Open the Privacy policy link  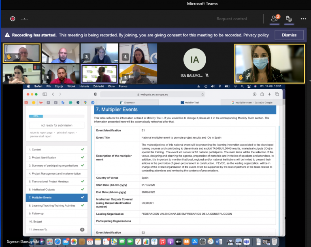point(256,35)
